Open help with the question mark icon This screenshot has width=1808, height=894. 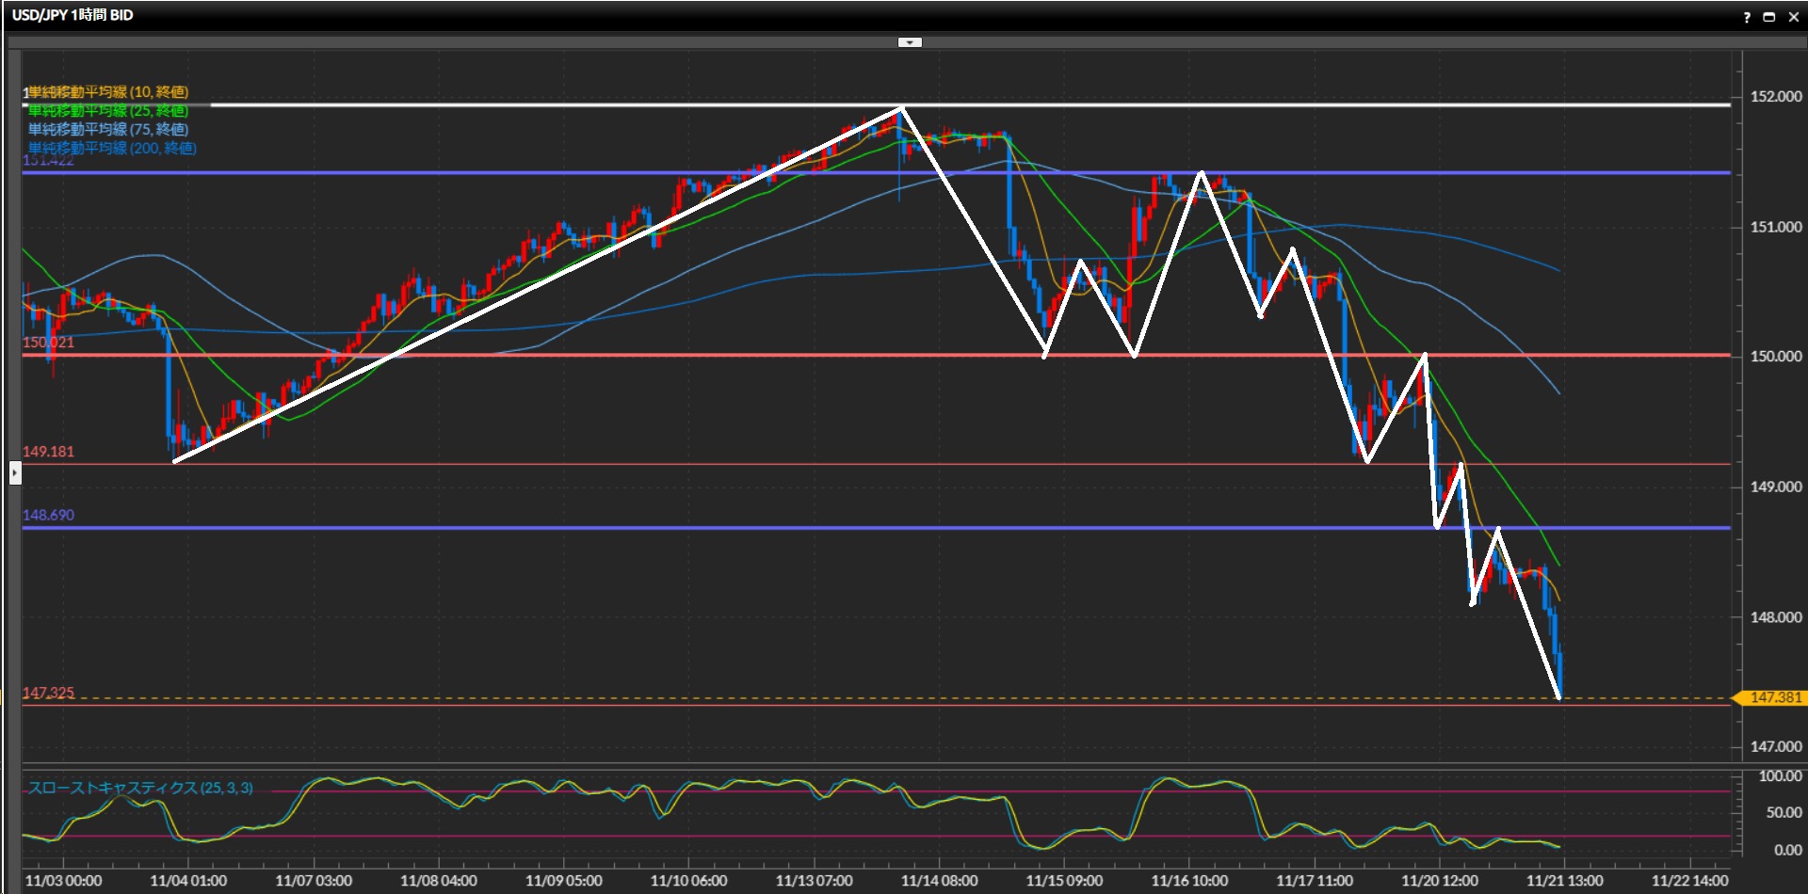tap(1747, 17)
